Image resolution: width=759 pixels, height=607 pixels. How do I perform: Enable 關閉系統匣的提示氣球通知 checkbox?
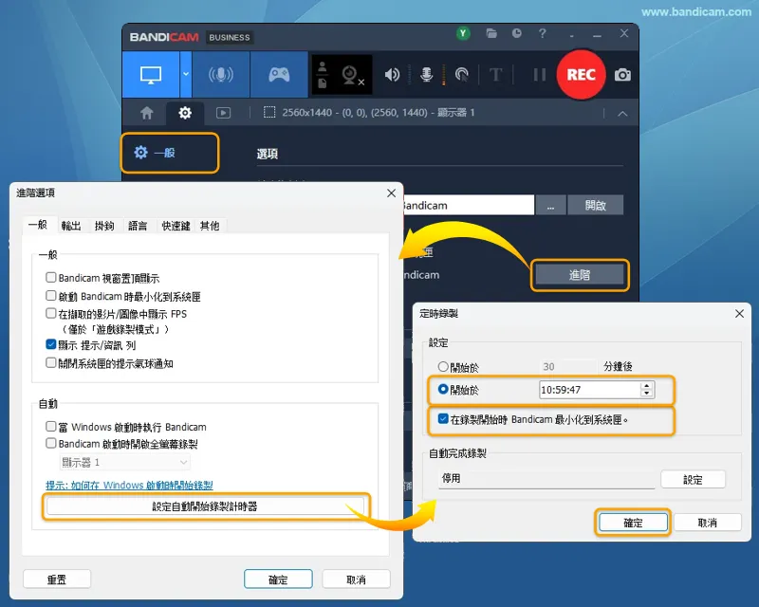[51, 362]
